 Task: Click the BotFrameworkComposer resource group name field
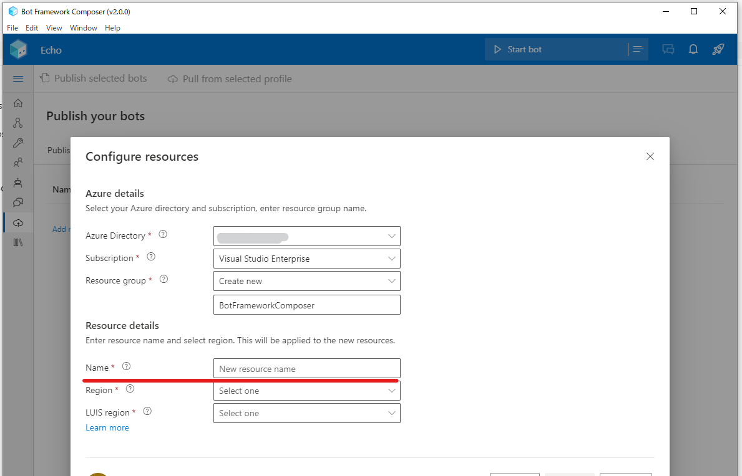pyautogui.click(x=306, y=305)
